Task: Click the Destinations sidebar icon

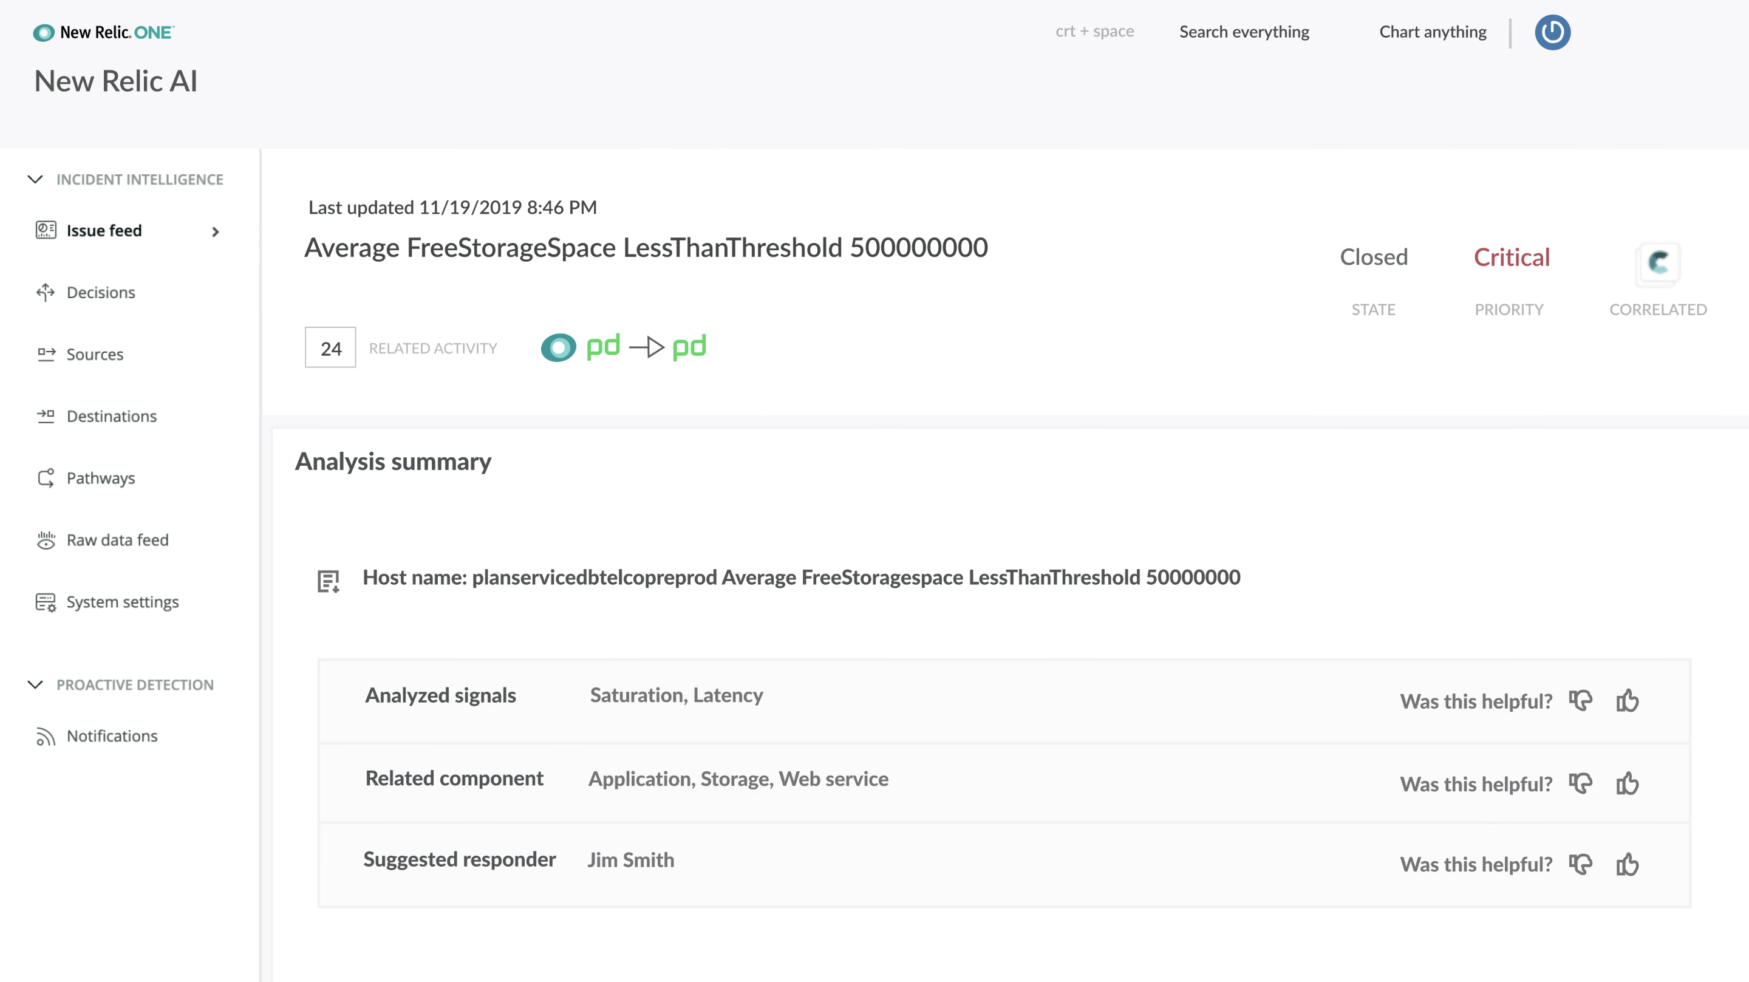Action: pos(46,415)
